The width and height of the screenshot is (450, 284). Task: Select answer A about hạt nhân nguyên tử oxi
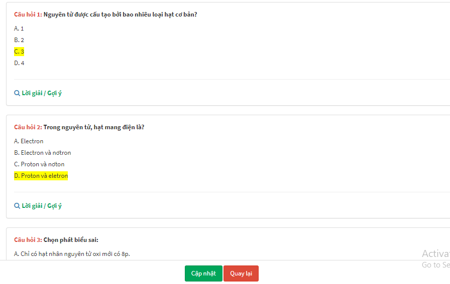pyautogui.click(x=72, y=254)
